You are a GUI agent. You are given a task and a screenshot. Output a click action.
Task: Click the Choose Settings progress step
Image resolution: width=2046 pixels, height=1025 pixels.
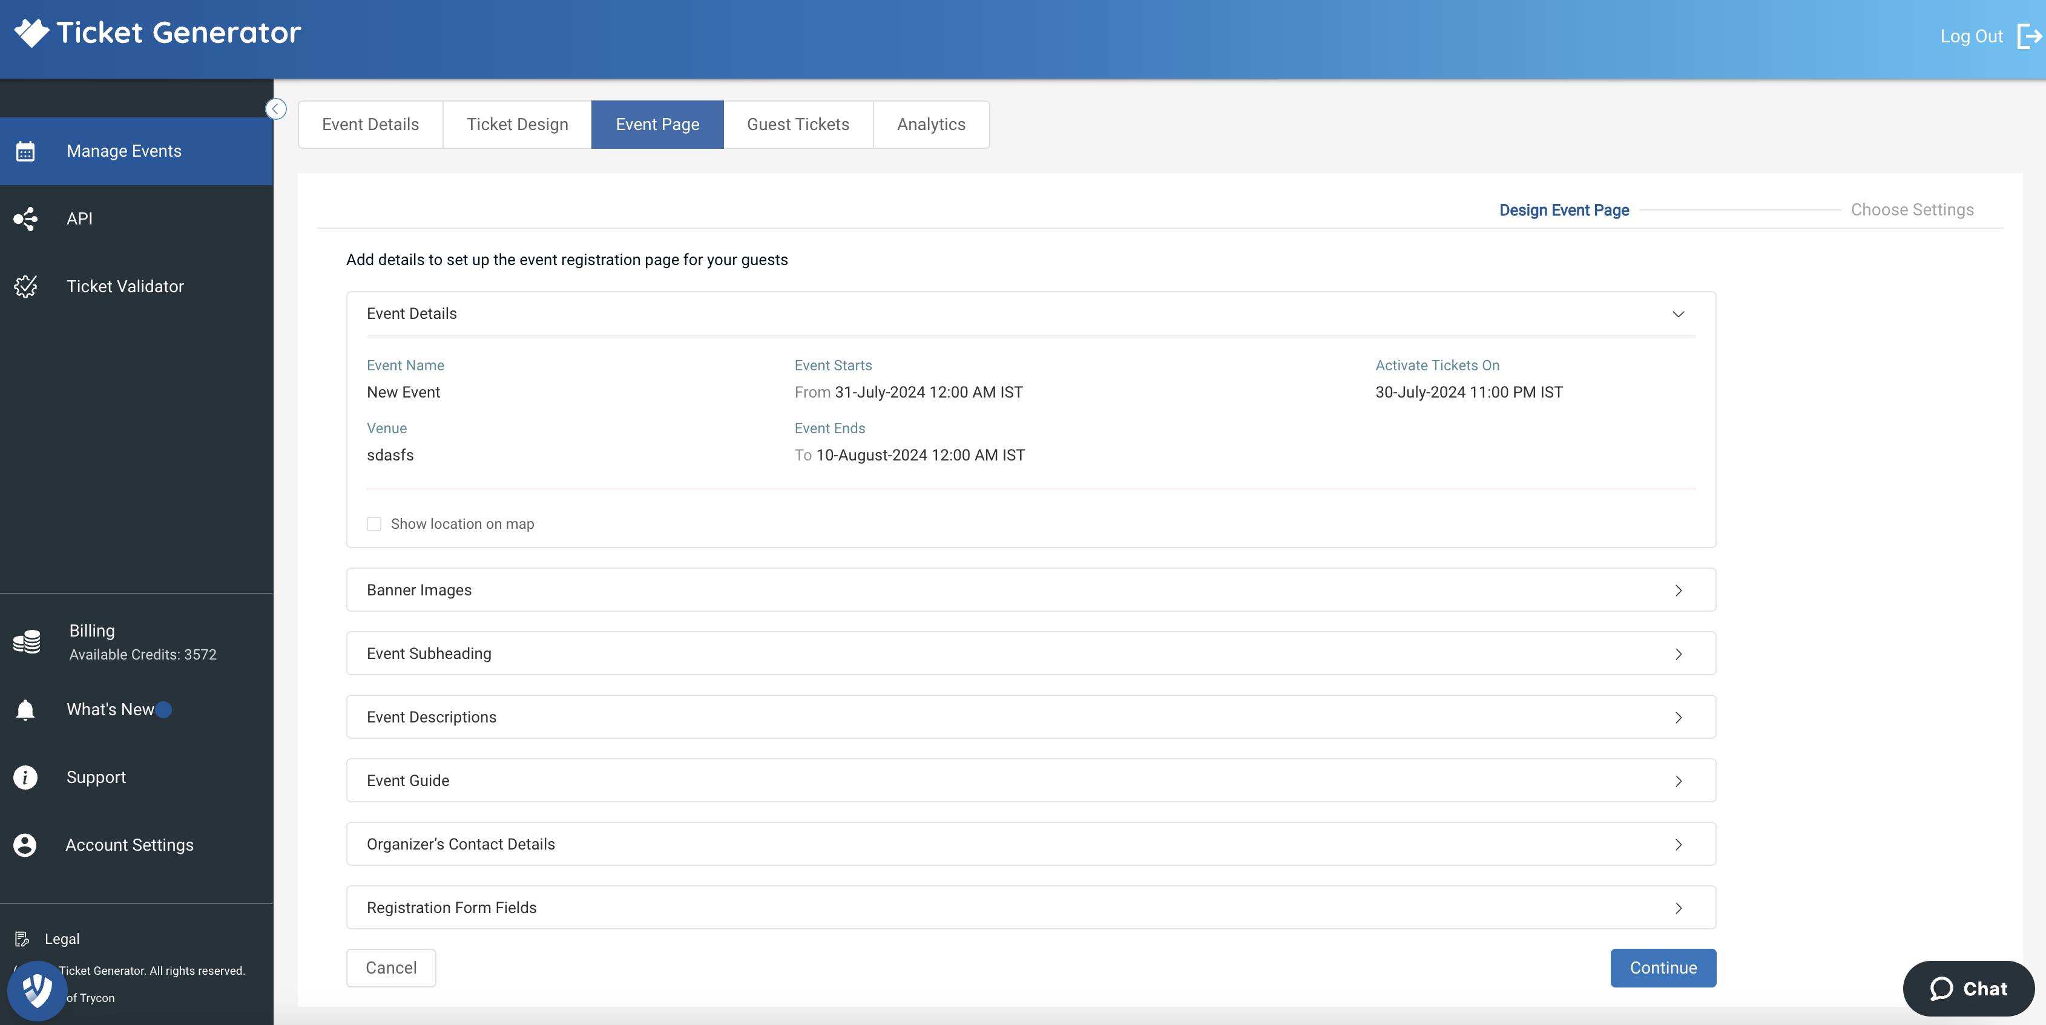(1912, 209)
